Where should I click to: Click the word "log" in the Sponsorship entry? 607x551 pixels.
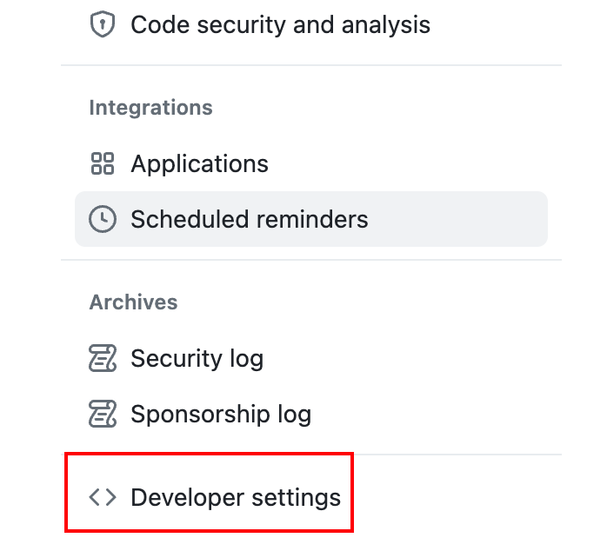click(x=294, y=415)
